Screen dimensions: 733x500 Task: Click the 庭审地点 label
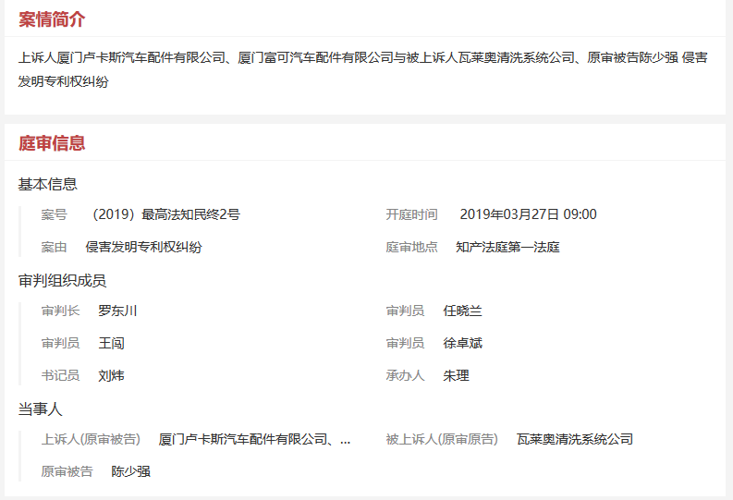click(412, 247)
